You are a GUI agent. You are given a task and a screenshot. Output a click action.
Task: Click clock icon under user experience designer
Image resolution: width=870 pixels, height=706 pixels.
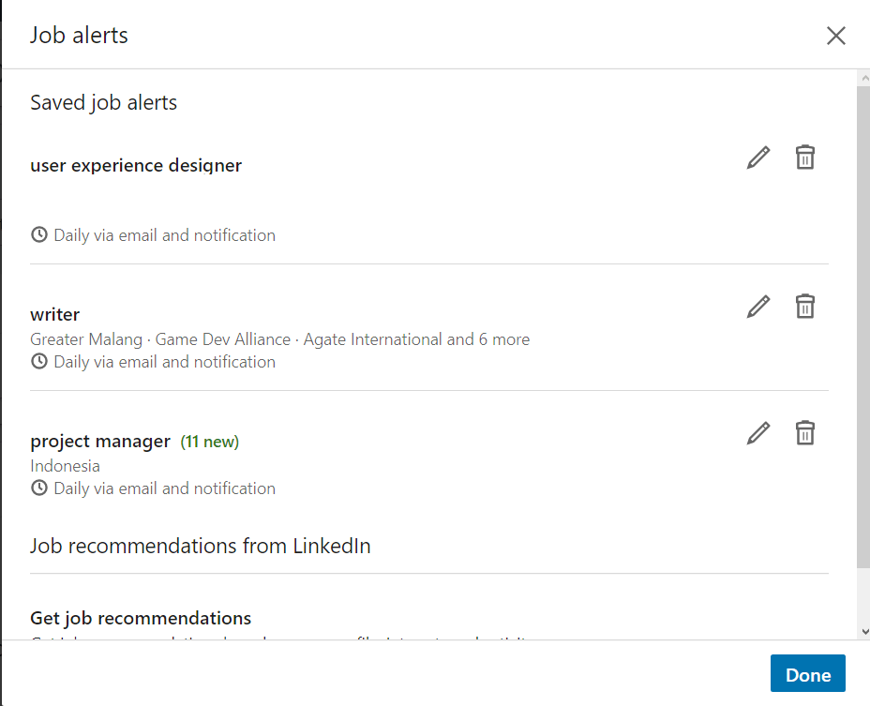tap(39, 234)
